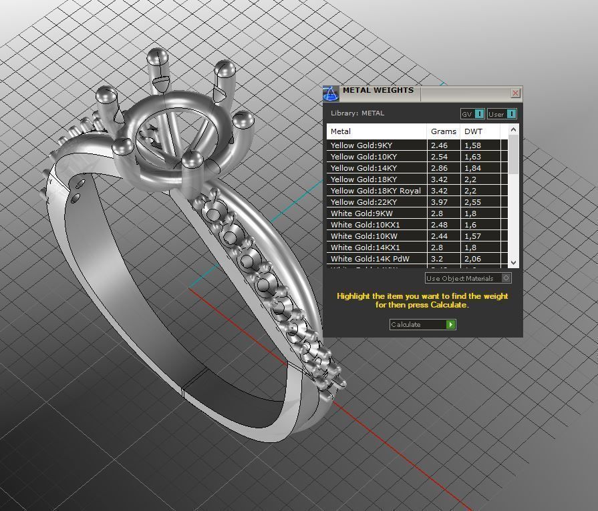Viewport: 598px width, 511px height.
Task: Select the White Gold:10KW row
Action: click(417, 236)
